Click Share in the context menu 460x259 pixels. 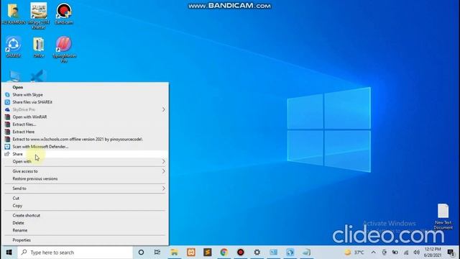point(85,154)
